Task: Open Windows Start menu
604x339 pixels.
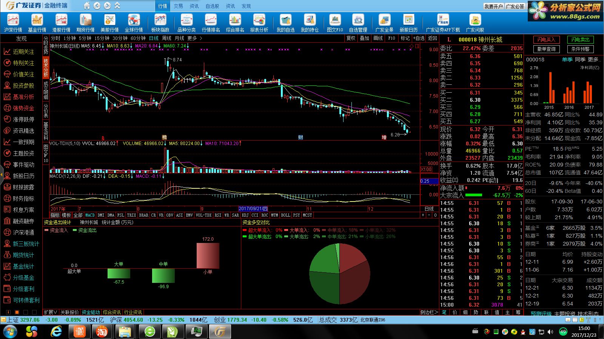Action: [x=10, y=331]
